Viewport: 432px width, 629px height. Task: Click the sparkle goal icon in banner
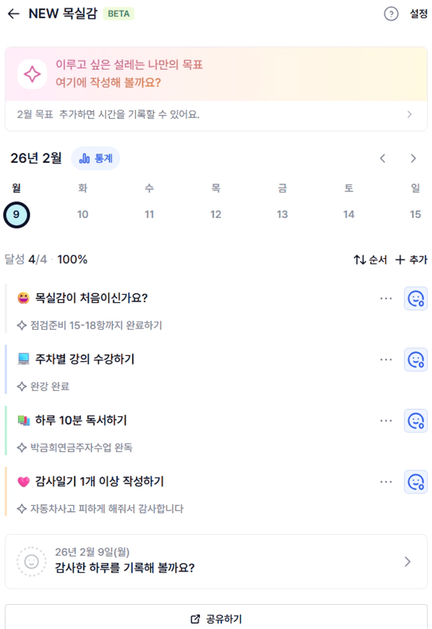(x=32, y=74)
